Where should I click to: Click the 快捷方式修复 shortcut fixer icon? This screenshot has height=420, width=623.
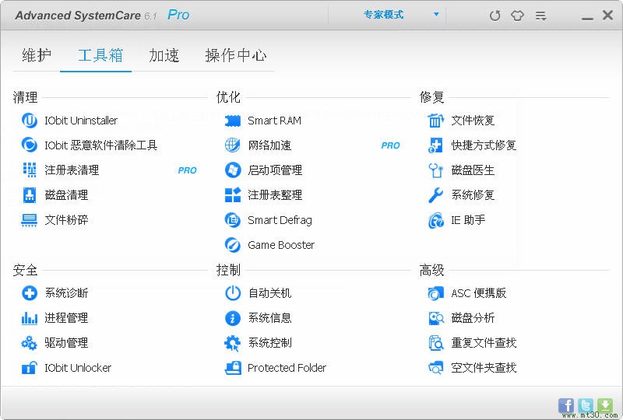pos(435,145)
